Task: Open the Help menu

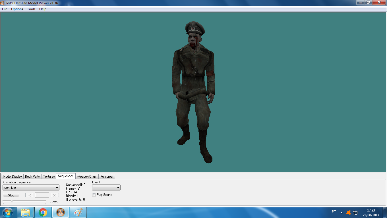Action: point(43,9)
